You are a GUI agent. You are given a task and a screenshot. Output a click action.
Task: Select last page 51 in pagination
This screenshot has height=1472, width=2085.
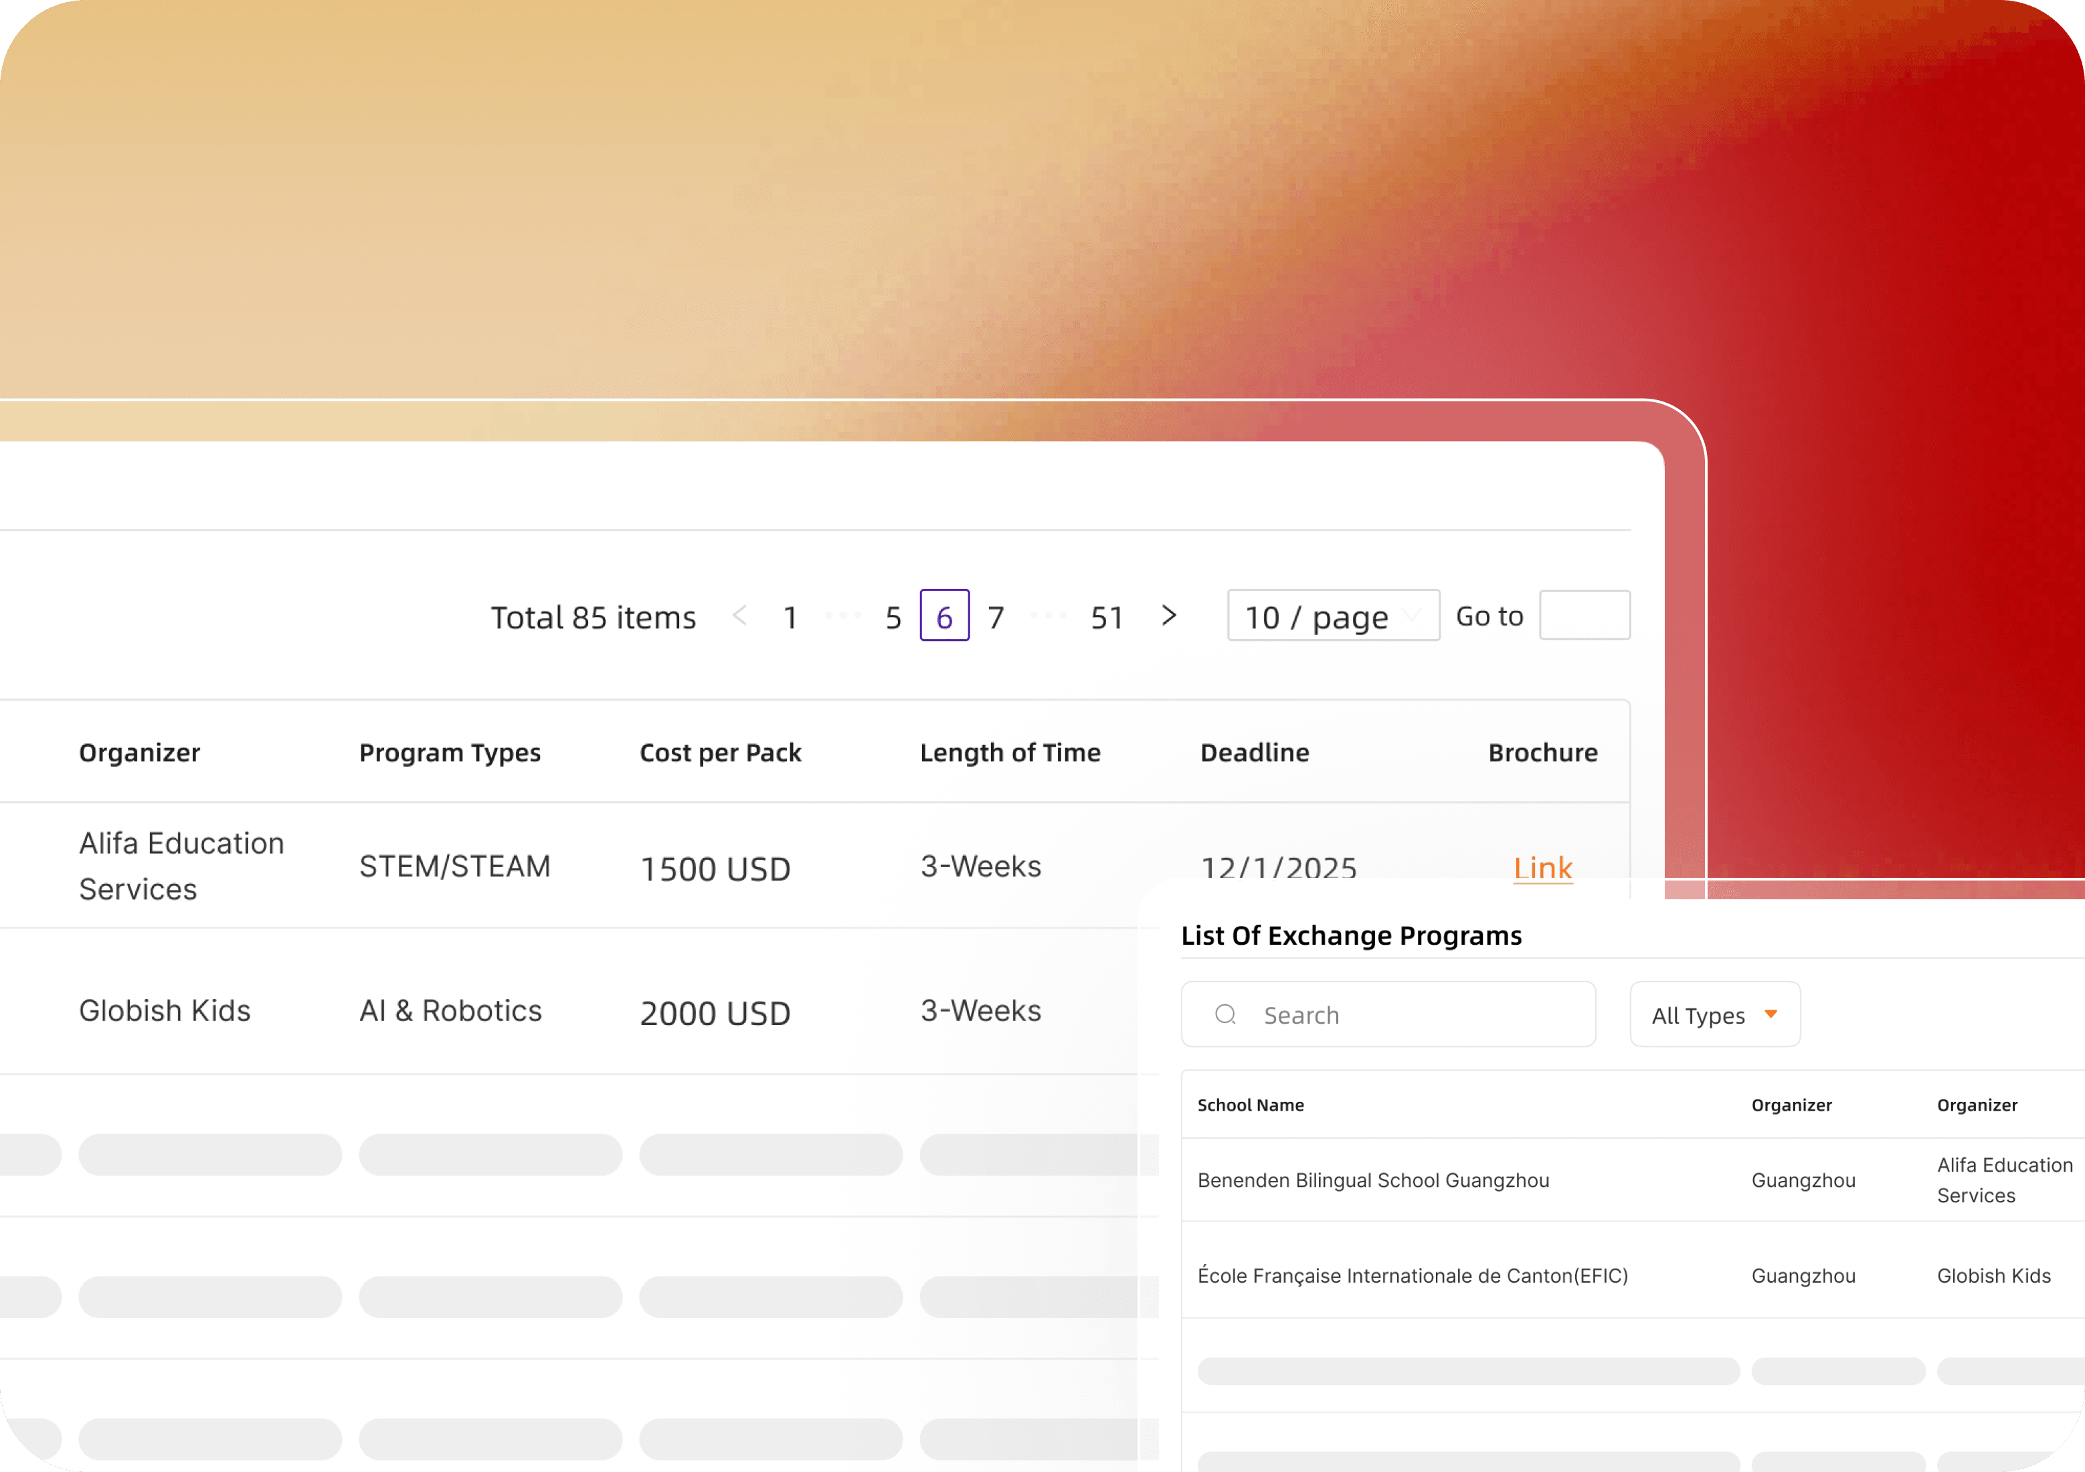pos(1107,618)
